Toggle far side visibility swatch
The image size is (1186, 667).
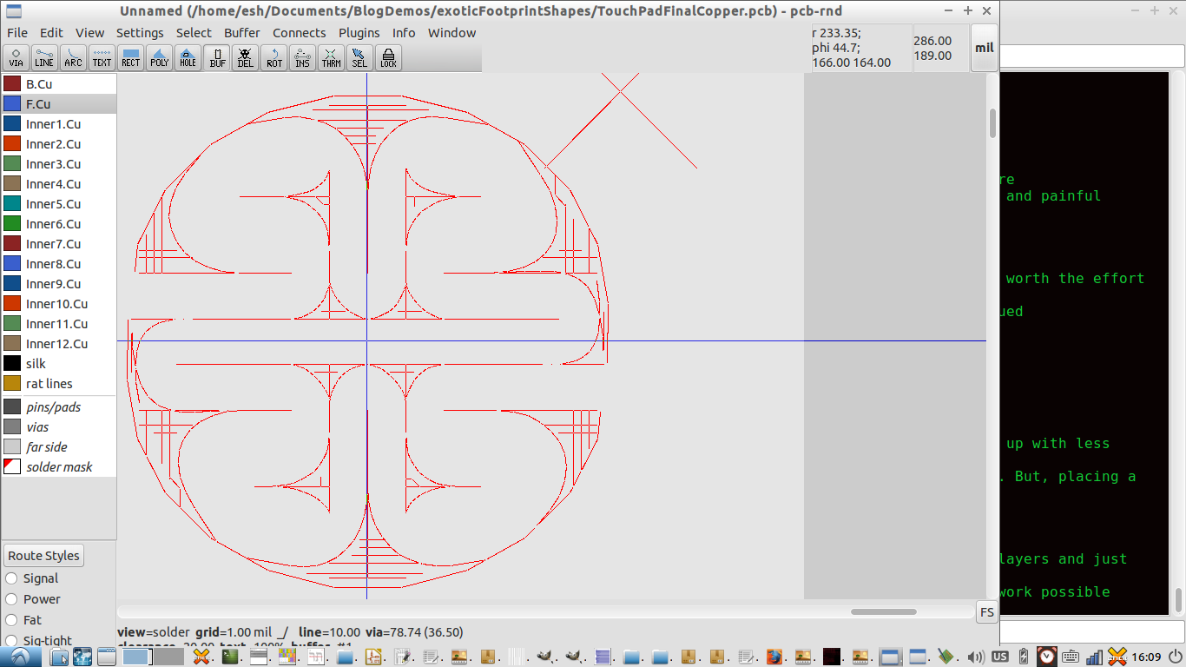(x=12, y=447)
